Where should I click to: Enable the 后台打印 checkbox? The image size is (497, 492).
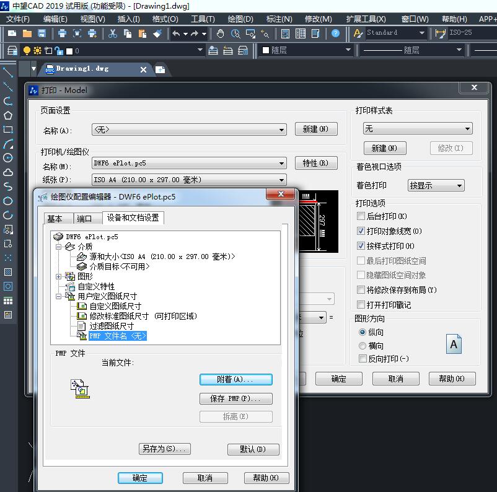(x=361, y=216)
